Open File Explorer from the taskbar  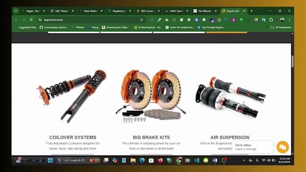tap(133, 160)
